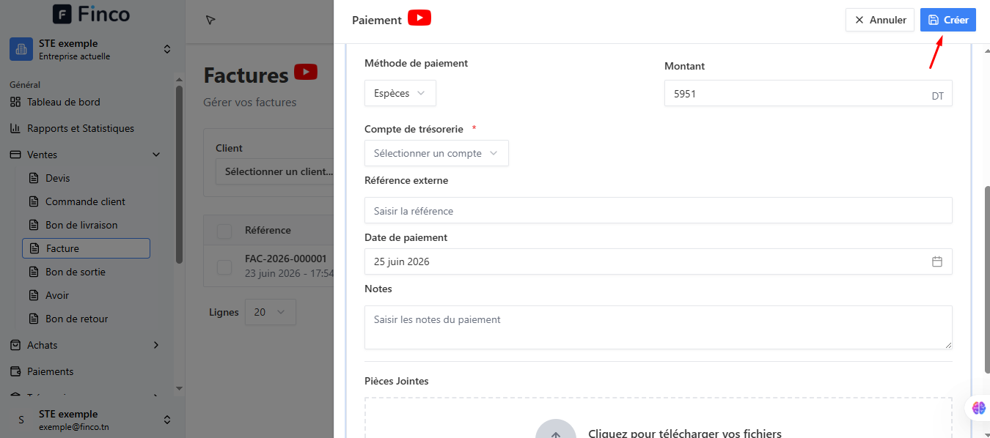Click the Finco logo icon

[63, 14]
